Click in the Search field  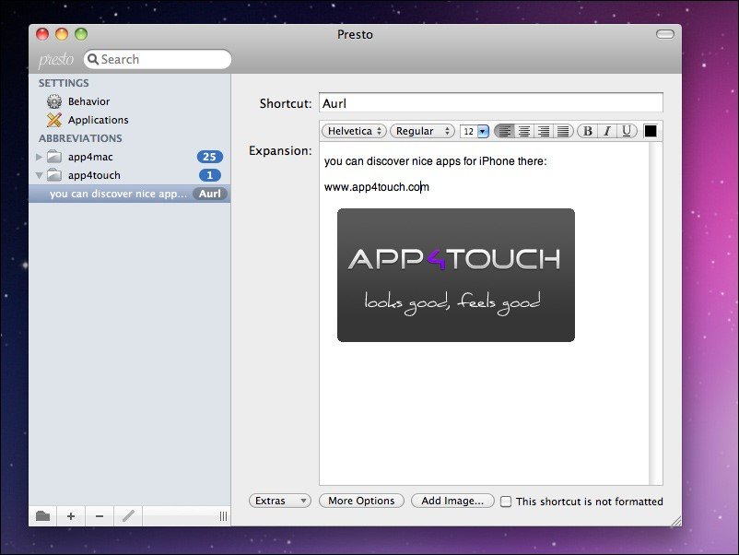pyautogui.click(x=158, y=59)
